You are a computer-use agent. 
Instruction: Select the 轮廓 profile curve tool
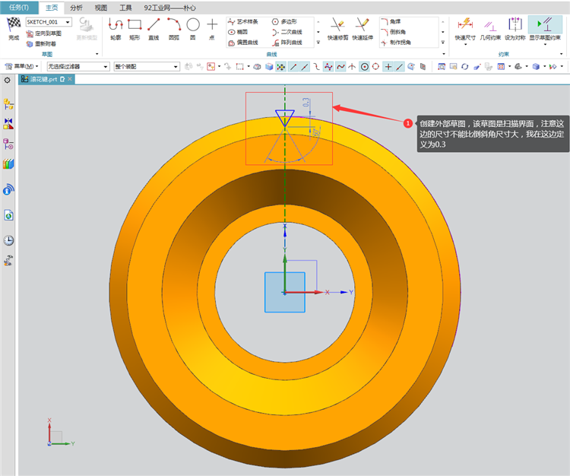pyautogui.click(x=116, y=29)
